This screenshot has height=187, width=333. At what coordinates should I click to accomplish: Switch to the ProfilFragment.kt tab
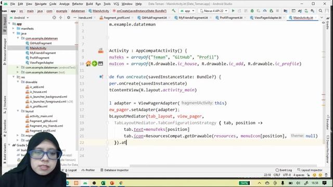coord(231,18)
